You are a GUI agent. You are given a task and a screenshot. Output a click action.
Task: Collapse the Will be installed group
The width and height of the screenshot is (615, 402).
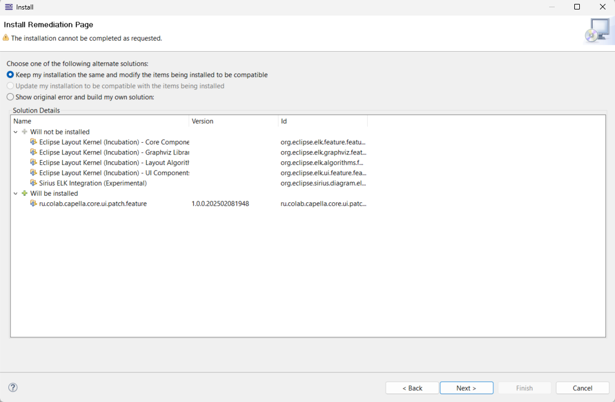pos(16,193)
